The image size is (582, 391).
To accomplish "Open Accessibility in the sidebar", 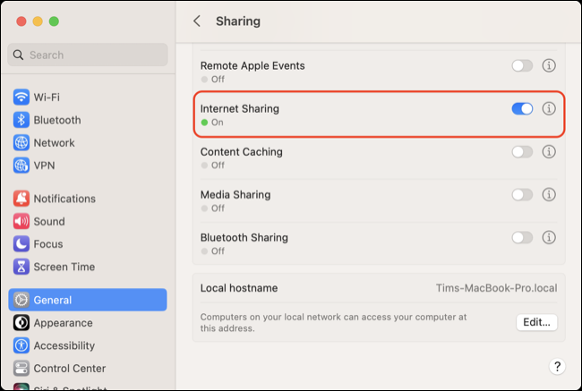I will 64,345.
